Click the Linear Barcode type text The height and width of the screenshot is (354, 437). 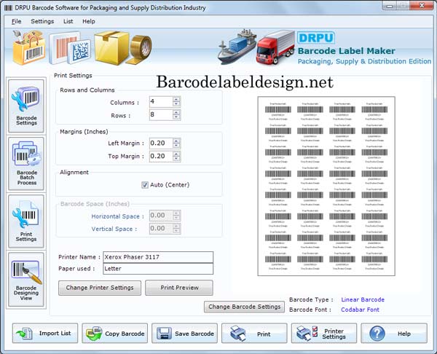(x=363, y=299)
